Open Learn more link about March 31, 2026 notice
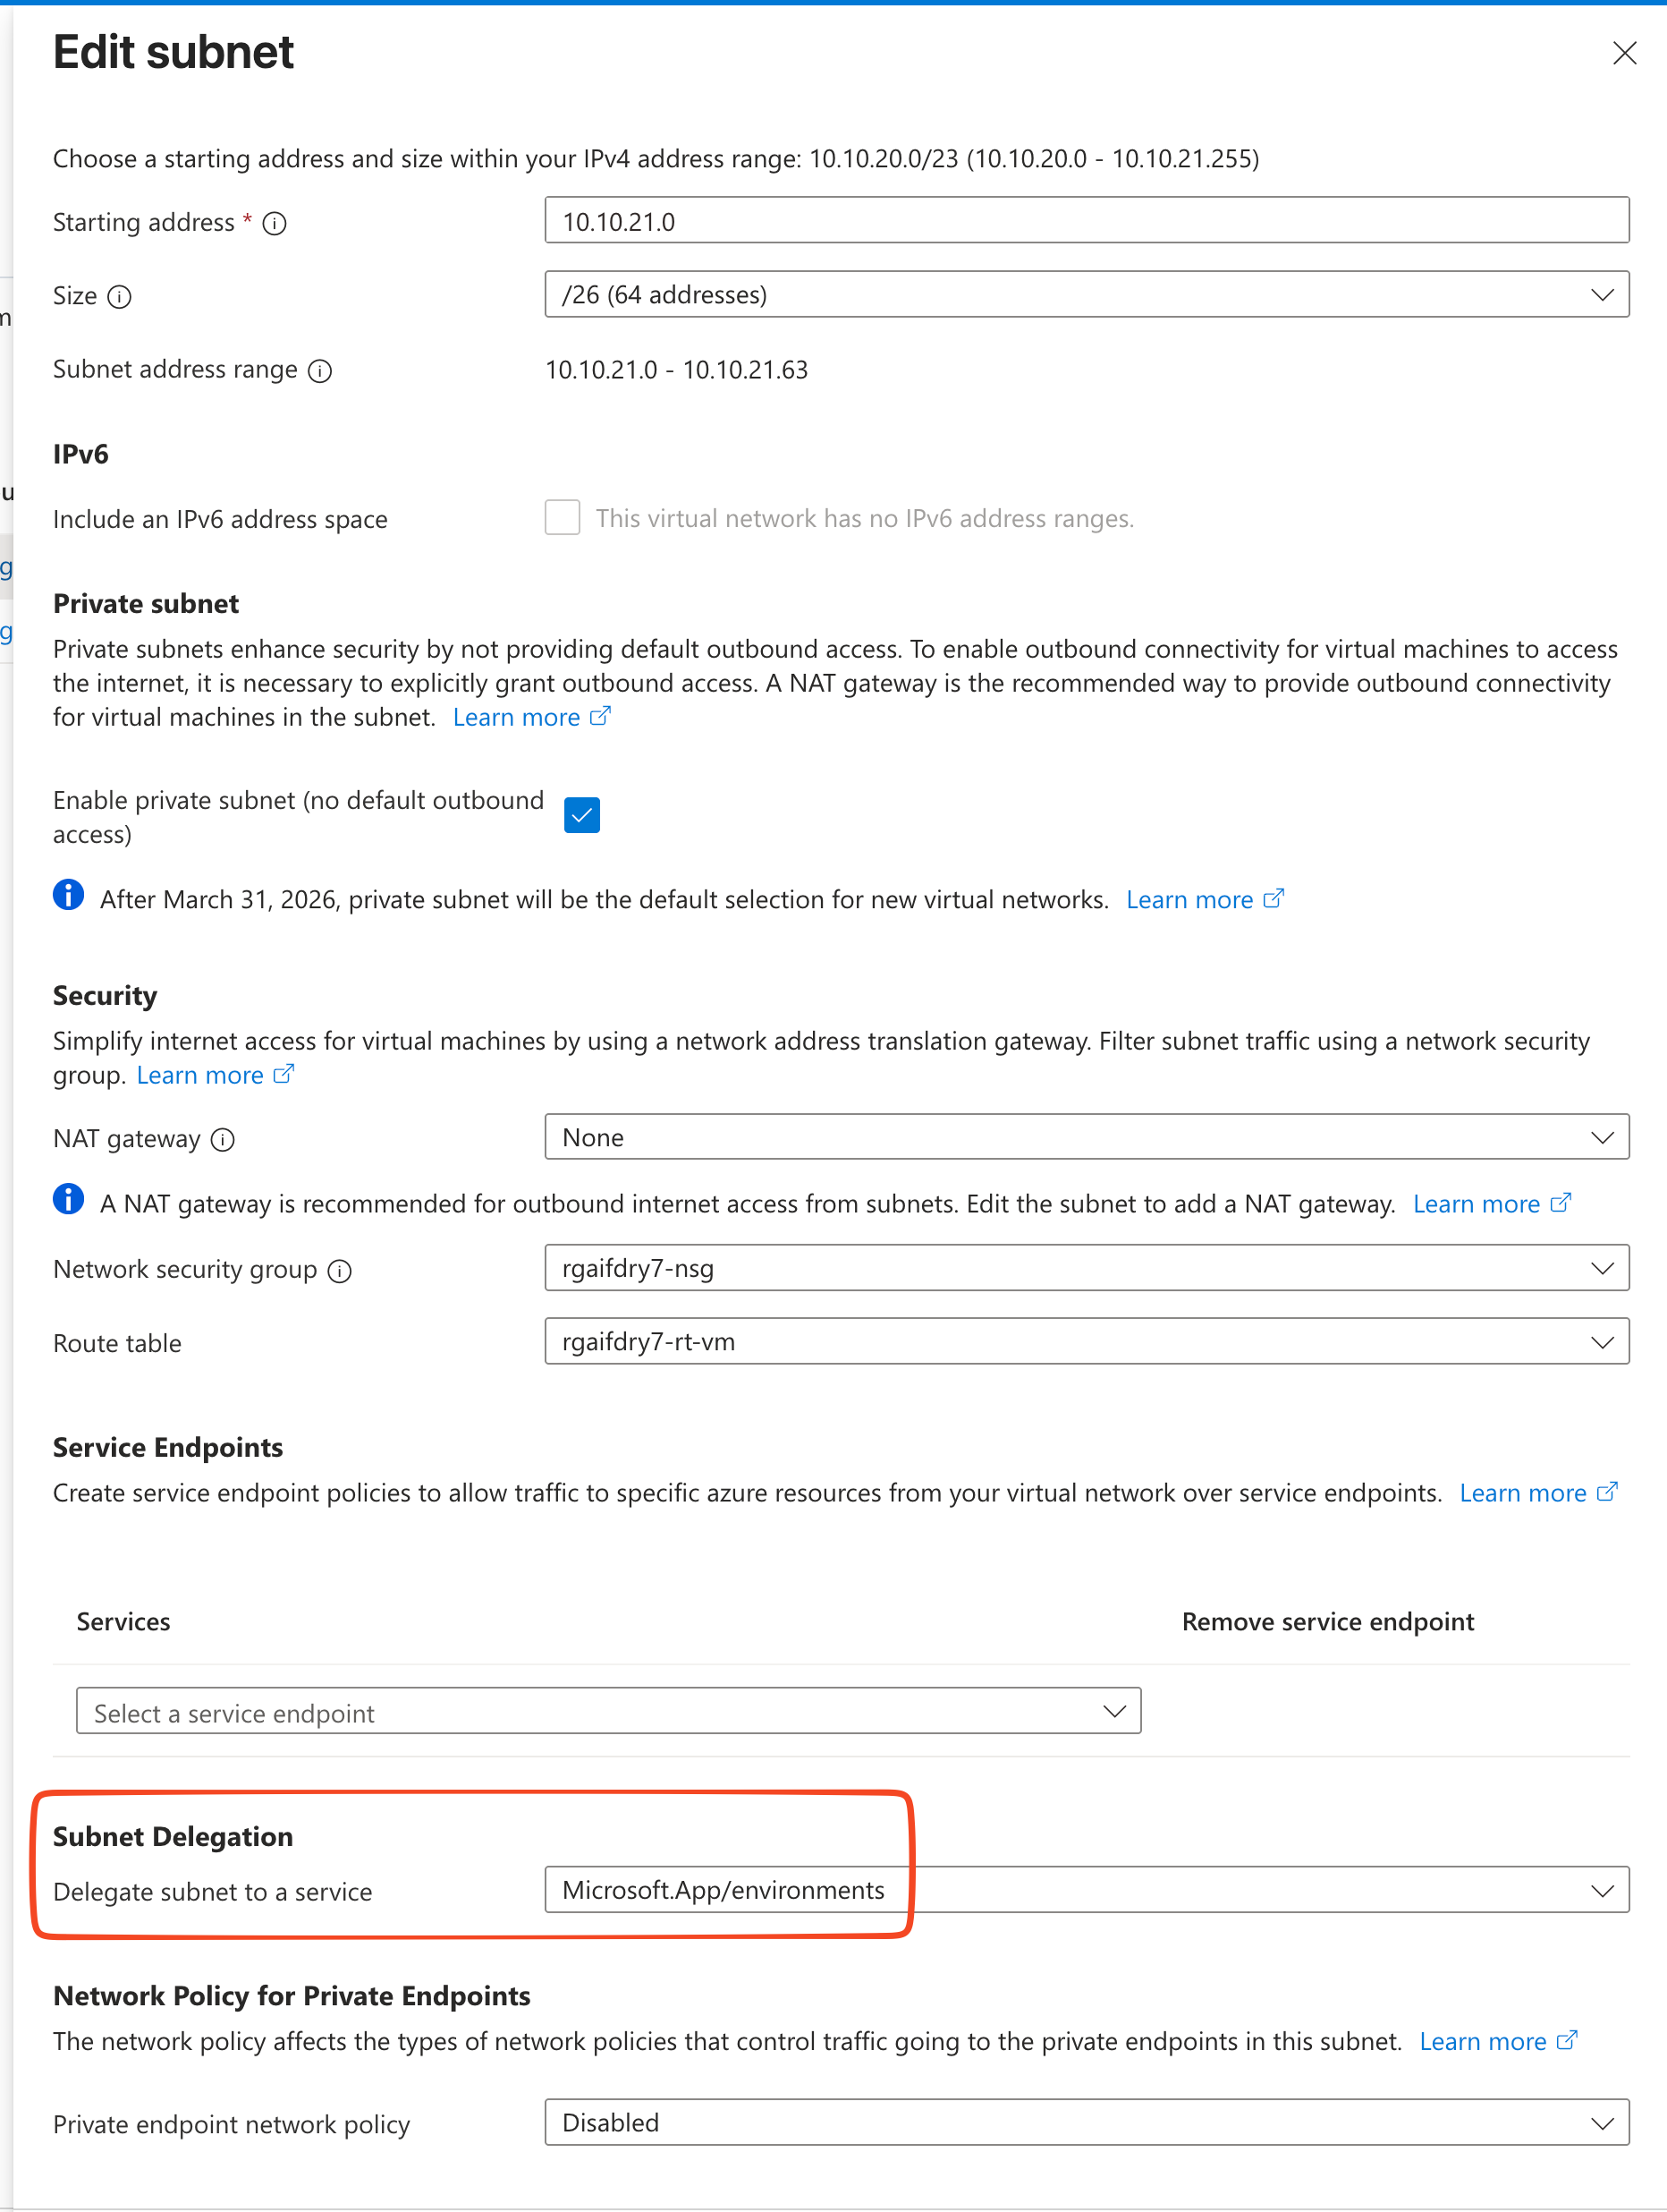Screen dimensions: 1667x2212 click(x=1189, y=900)
